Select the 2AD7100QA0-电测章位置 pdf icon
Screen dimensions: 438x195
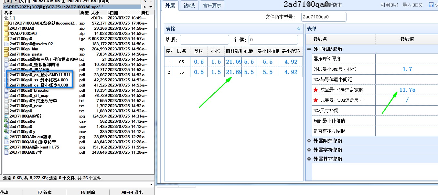[x=6, y=142]
